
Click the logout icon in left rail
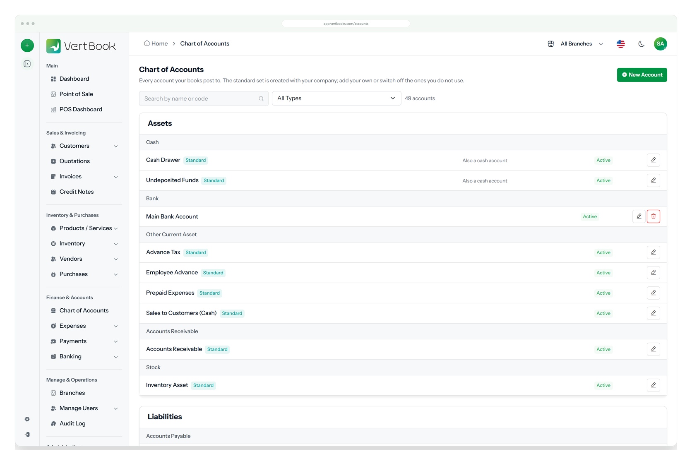pyautogui.click(x=27, y=435)
